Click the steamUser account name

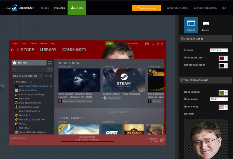(x=133, y=44)
